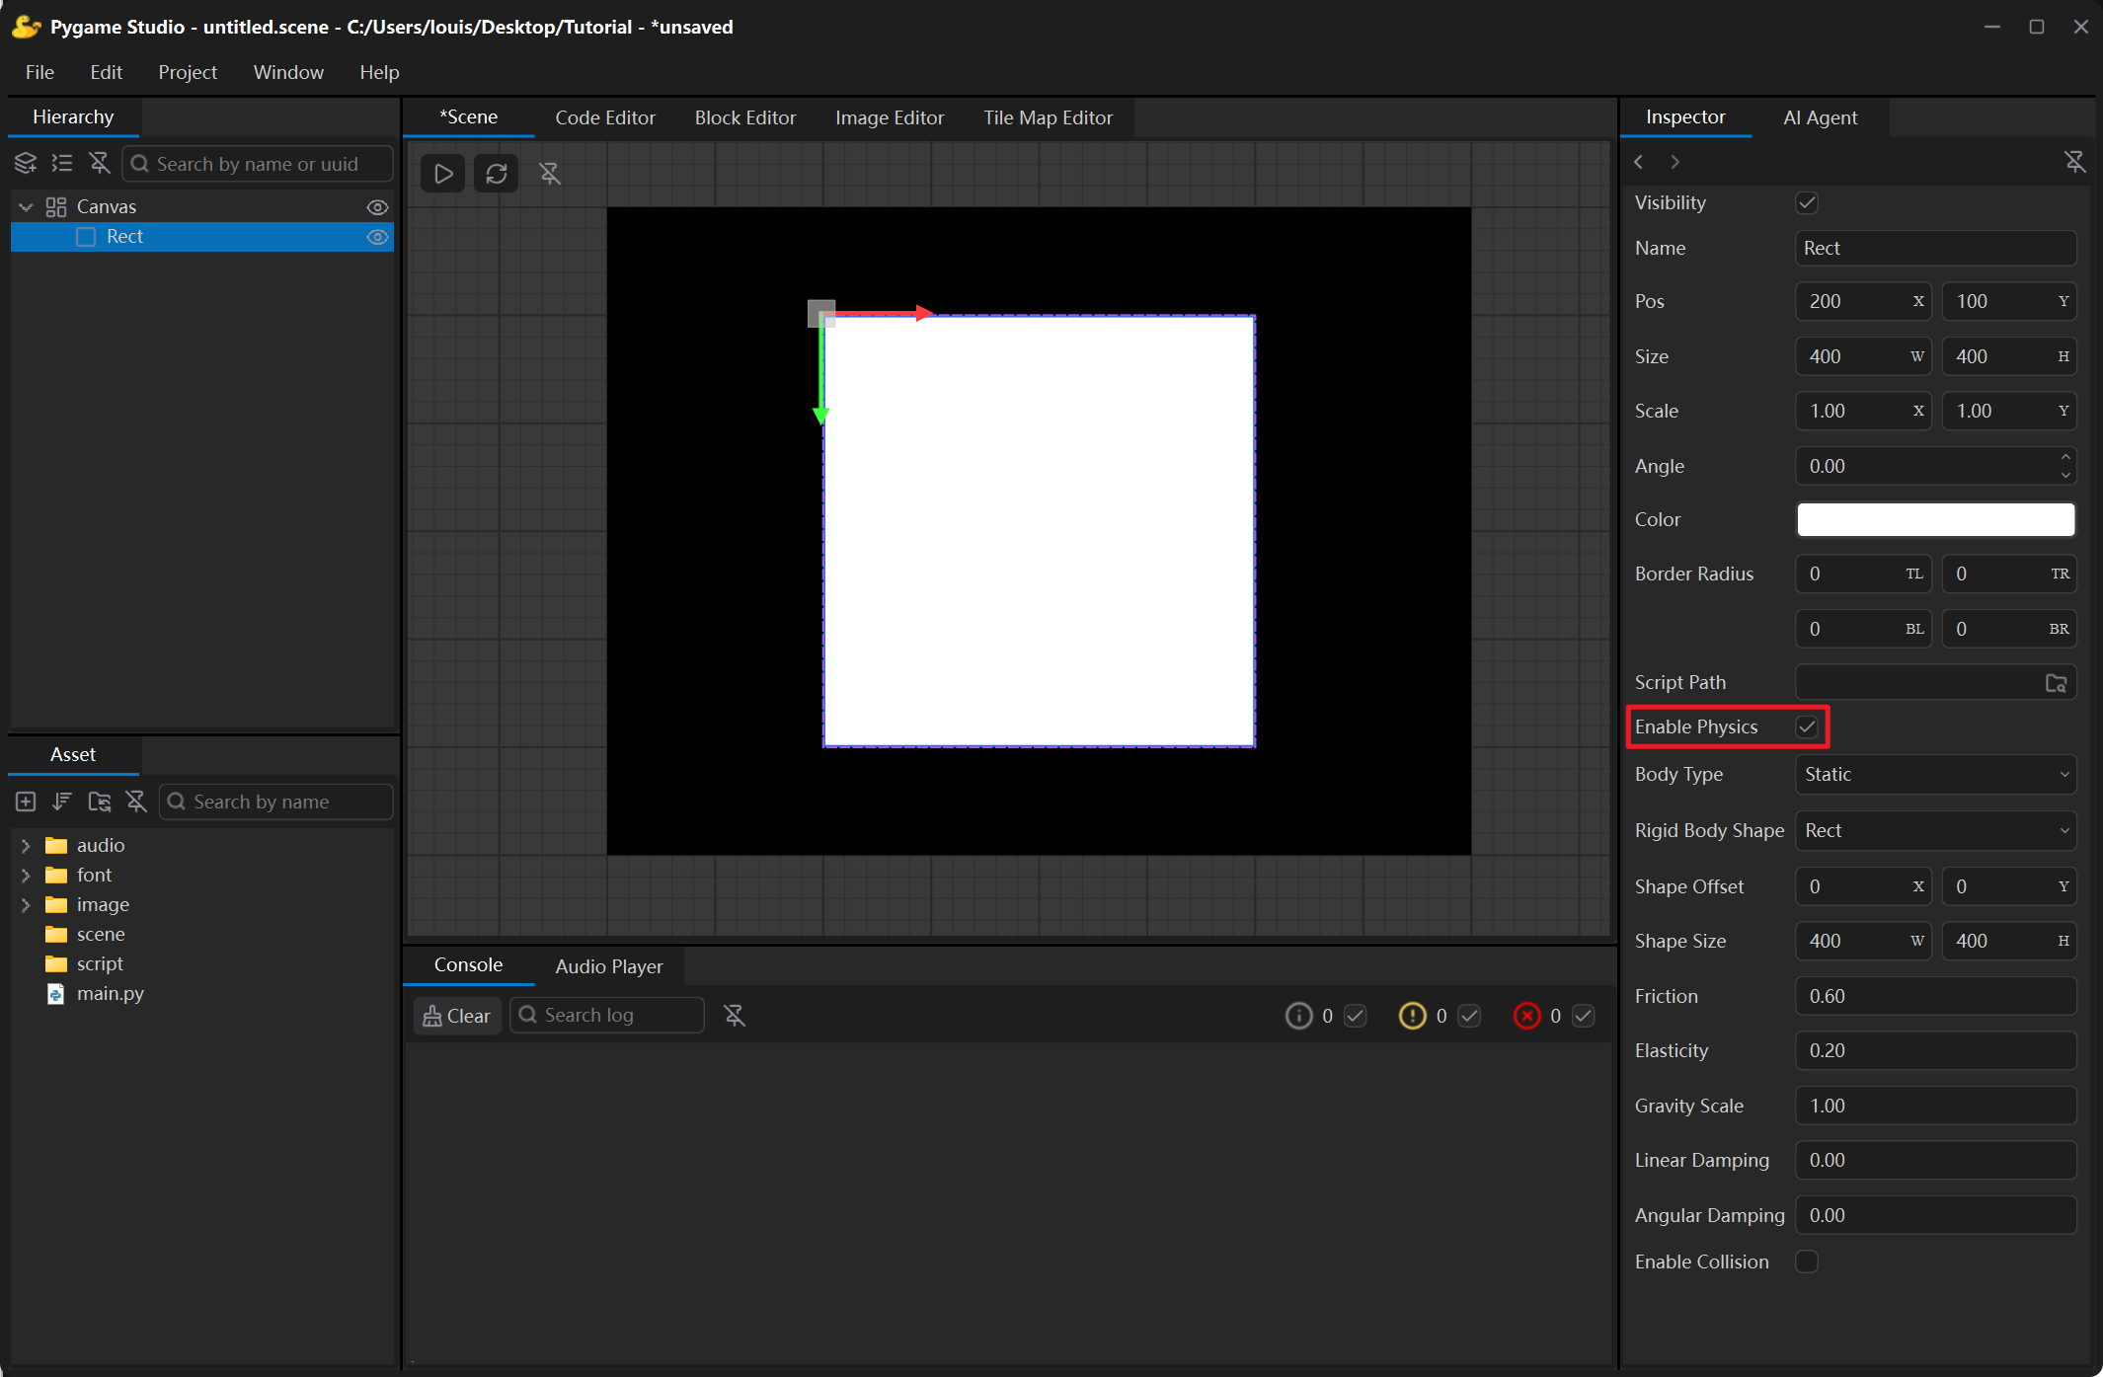The image size is (2103, 1377).
Task: Click the add asset plus icon
Action: 26,802
